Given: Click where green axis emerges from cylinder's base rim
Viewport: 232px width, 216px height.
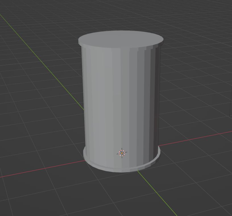Looking at the screenshot, I should 138,170.
